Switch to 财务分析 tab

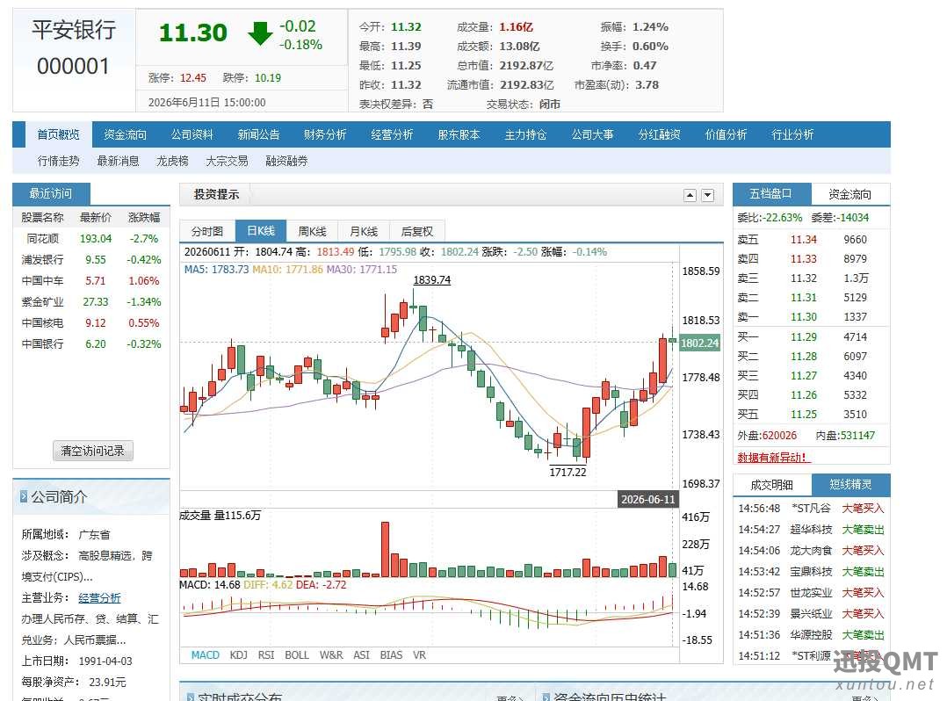325,134
